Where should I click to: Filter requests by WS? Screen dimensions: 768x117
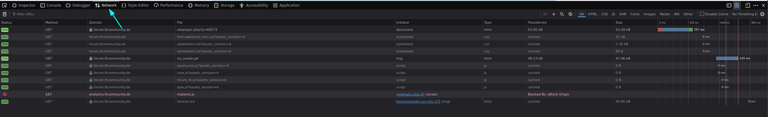[677, 14]
